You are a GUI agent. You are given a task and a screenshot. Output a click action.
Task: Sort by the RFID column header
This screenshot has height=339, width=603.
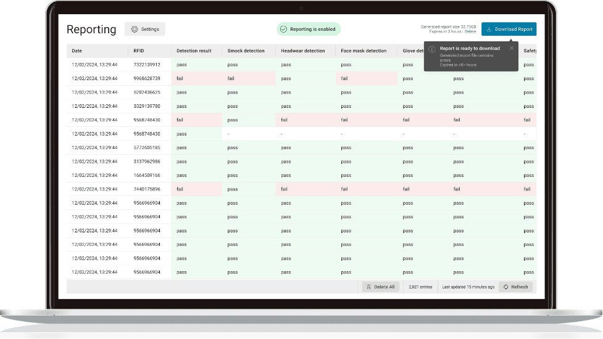point(139,51)
